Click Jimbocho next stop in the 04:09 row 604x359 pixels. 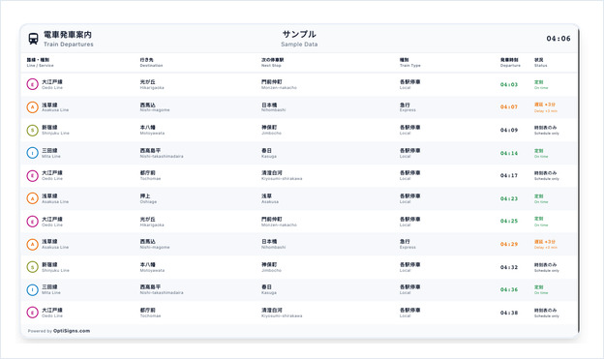[271, 131]
